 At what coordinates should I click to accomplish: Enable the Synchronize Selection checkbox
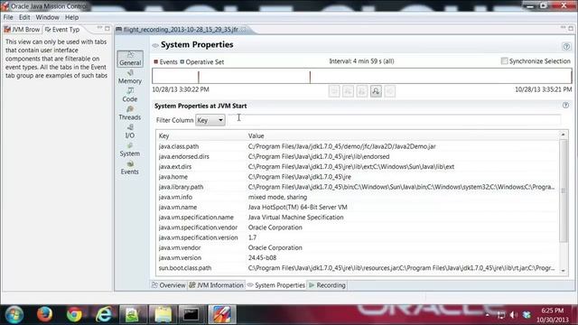504,61
